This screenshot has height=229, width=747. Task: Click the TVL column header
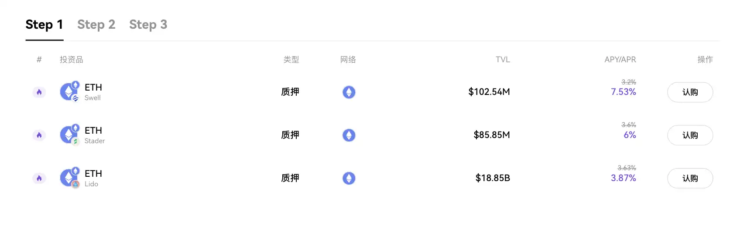503,60
